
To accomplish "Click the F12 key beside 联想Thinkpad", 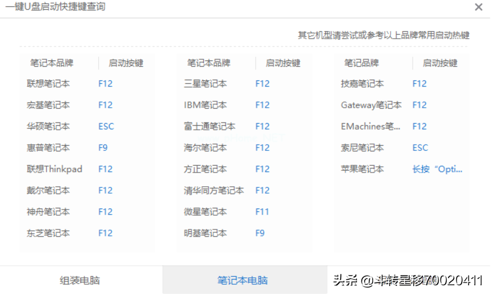I will pyautogui.click(x=106, y=169).
